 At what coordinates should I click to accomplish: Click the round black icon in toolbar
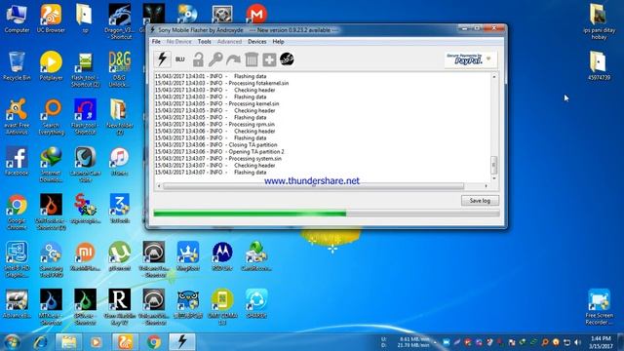[287, 59]
